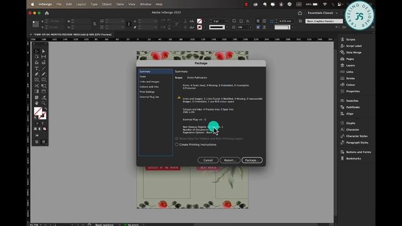This screenshot has height=226, width=402.
Task: Click the reference point locator grid
Action: 36,24
